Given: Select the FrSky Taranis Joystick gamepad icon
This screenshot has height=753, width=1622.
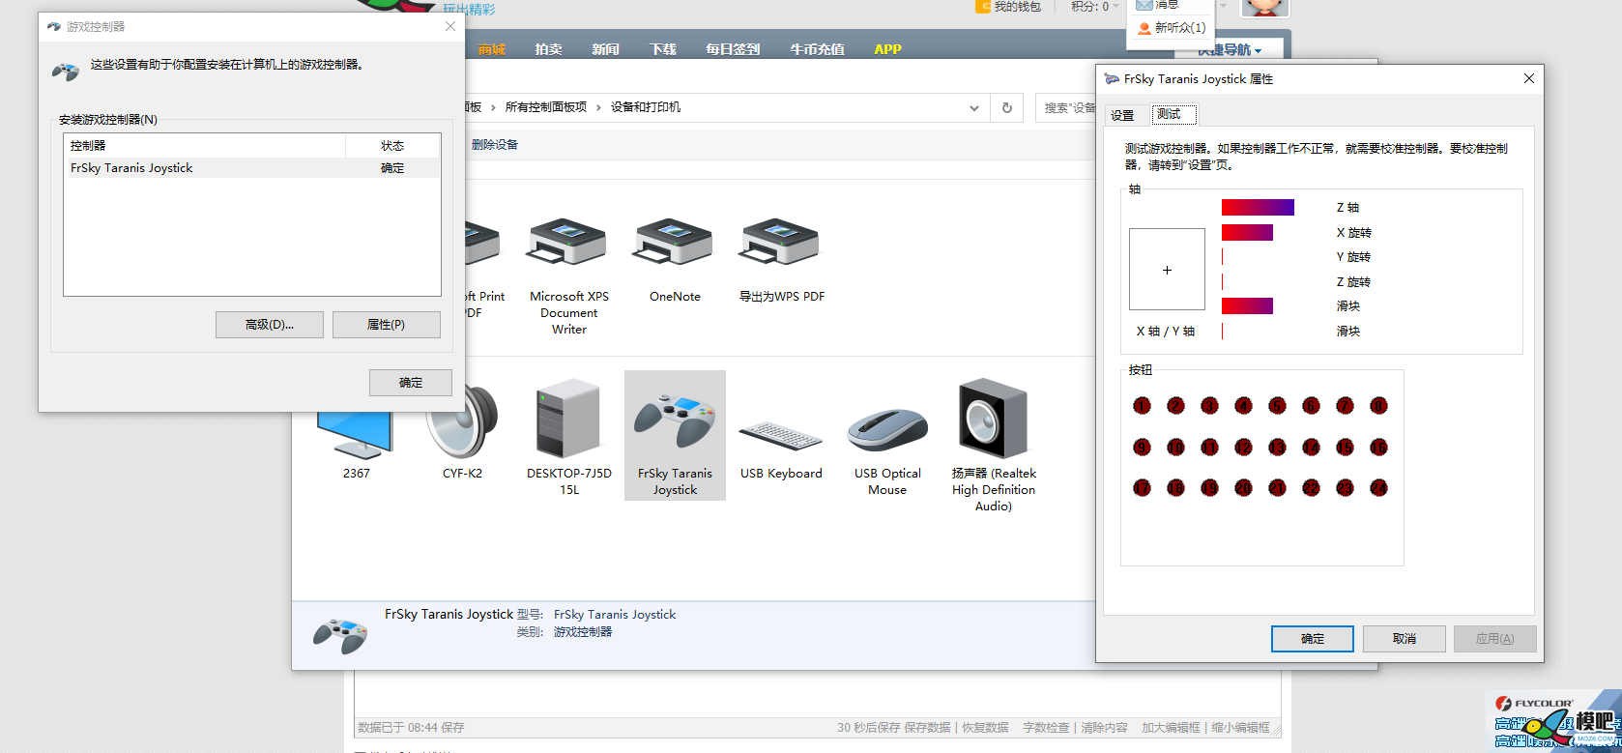Looking at the screenshot, I should [675, 420].
